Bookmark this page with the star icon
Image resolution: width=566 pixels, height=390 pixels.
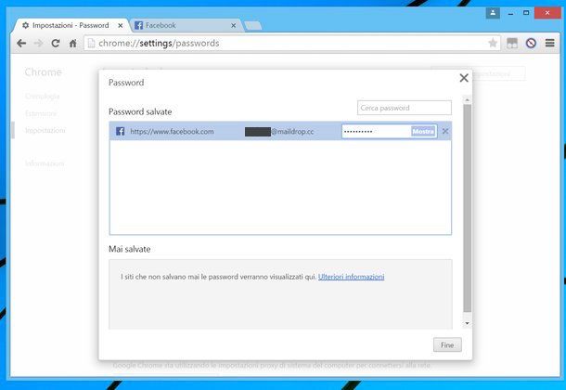tap(493, 44)
